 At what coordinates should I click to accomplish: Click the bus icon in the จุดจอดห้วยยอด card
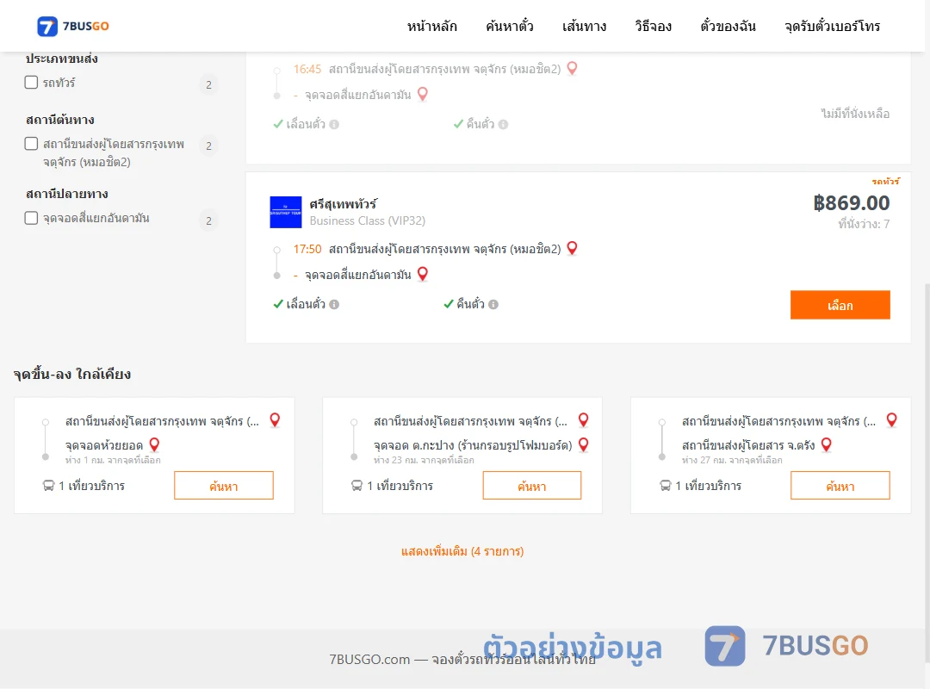coord(48,486)
